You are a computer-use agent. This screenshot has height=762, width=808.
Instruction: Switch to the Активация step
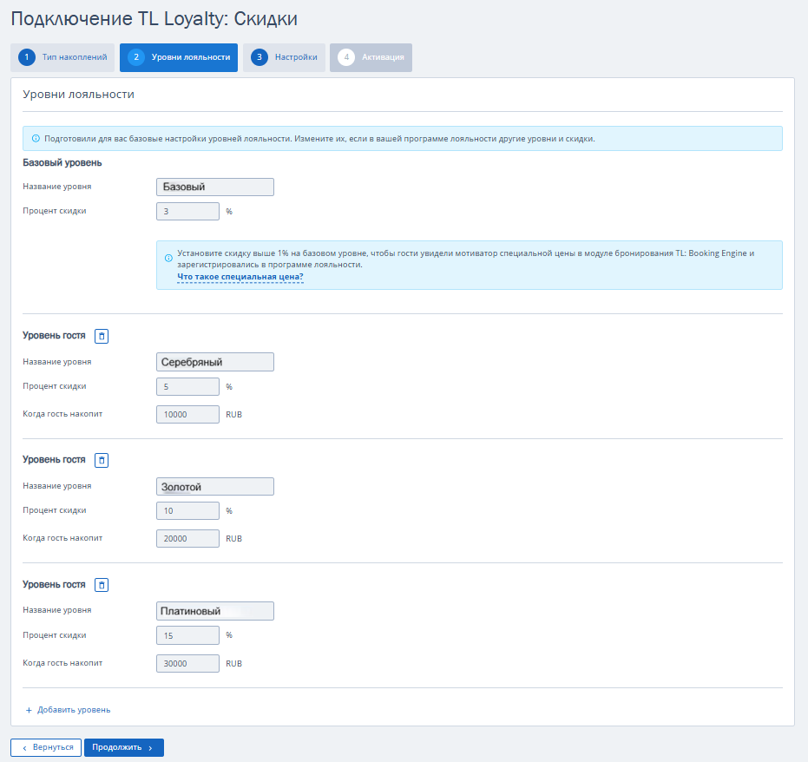pos(382,57)
